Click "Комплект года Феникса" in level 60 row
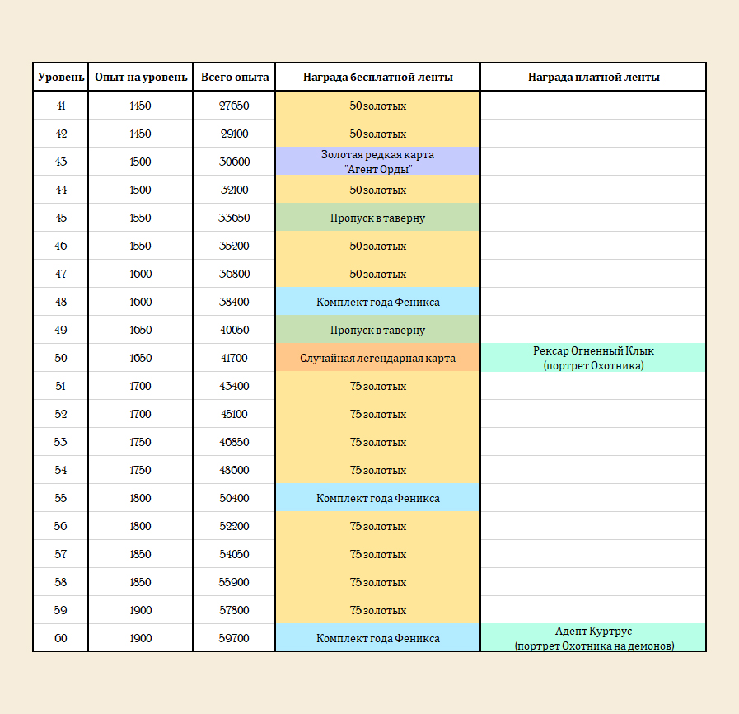The height and width of the screenshot is (714, 739). click(377, 638)
